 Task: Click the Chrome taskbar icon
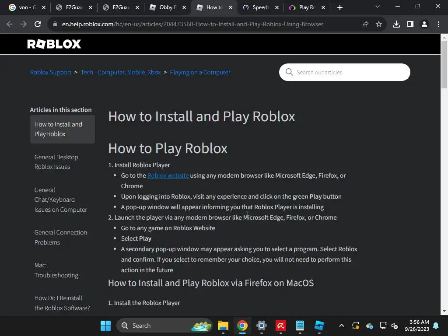(242, 325)
